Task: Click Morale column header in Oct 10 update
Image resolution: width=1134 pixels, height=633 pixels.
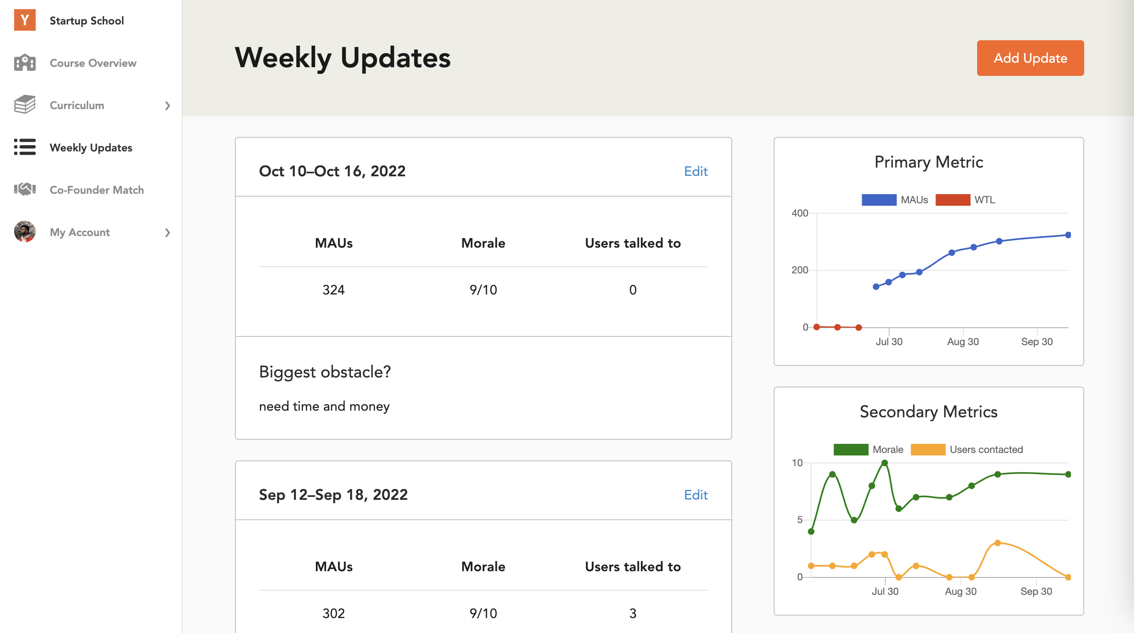Action: (x=483, y=243)
